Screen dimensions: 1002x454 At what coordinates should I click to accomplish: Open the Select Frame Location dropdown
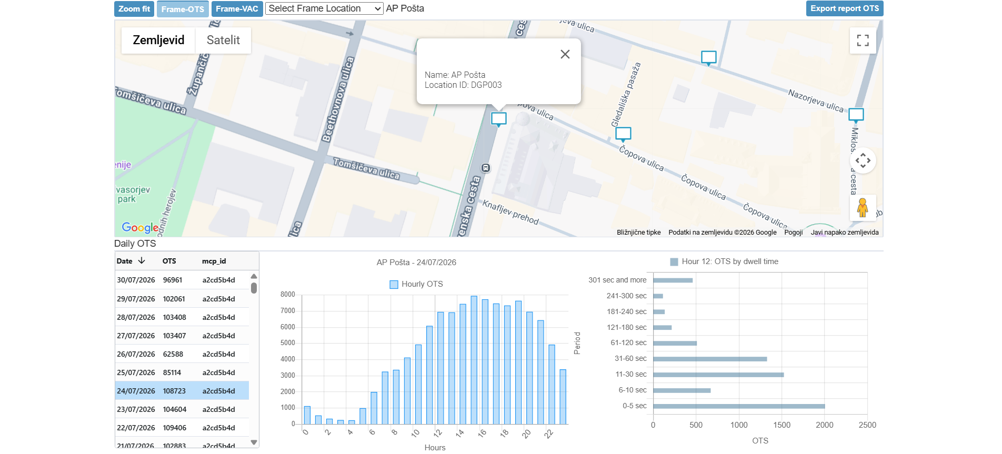tap(324, 8)
